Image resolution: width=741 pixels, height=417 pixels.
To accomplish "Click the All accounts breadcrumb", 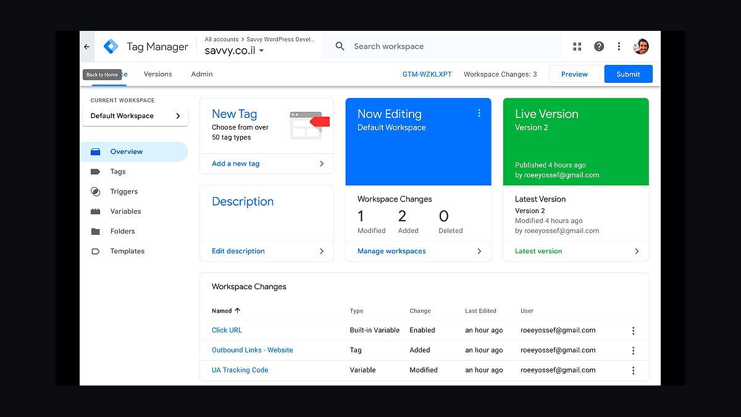I will coord(222,39).
